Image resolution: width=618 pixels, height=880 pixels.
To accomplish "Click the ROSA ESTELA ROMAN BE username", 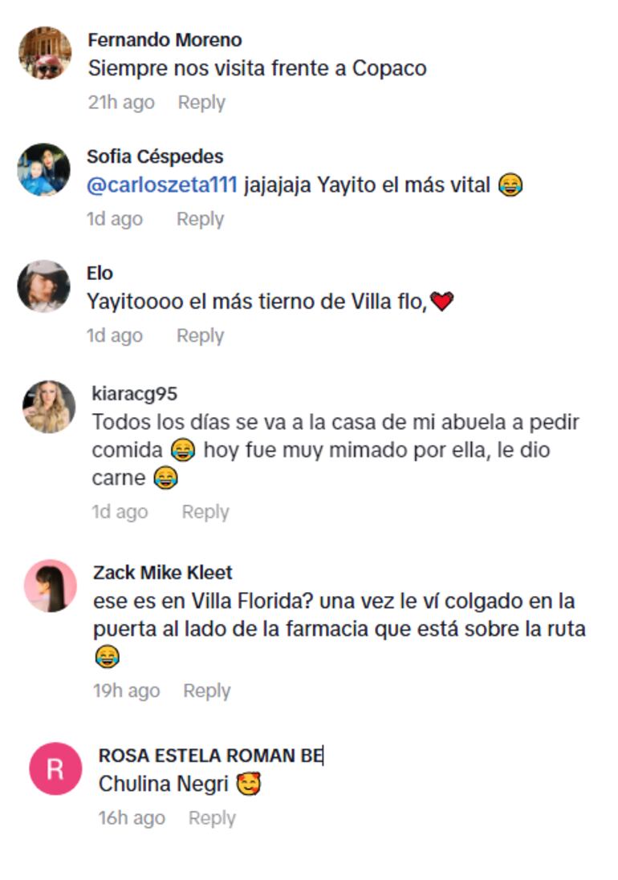I will click(211, 756).
